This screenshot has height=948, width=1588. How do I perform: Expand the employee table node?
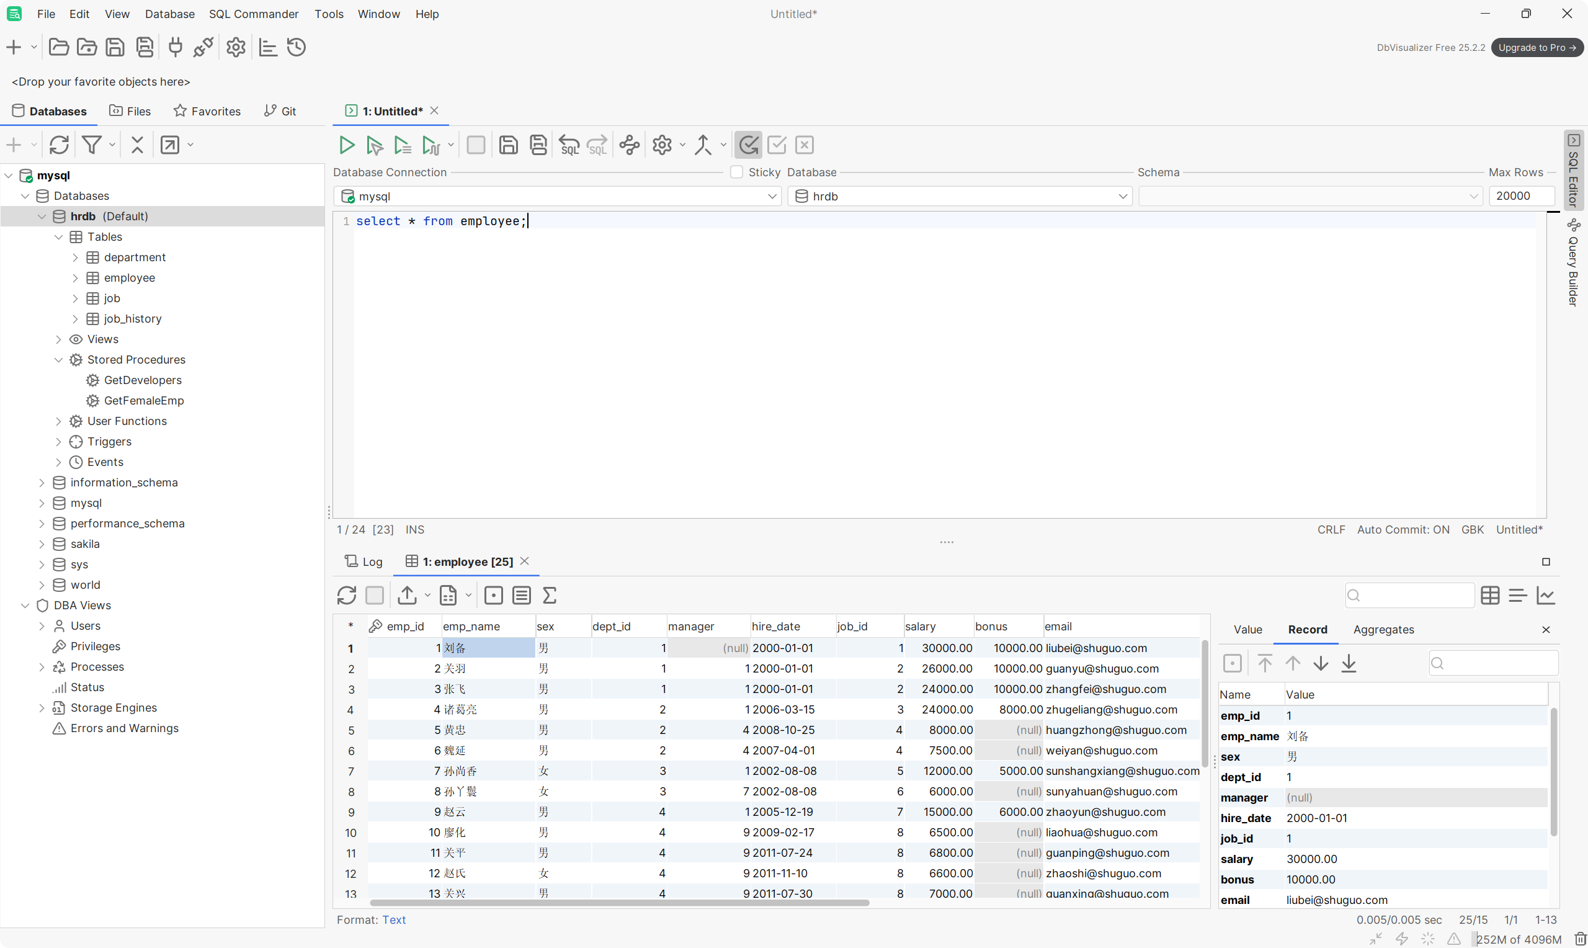pyautogui.click(x=74, y=278)
